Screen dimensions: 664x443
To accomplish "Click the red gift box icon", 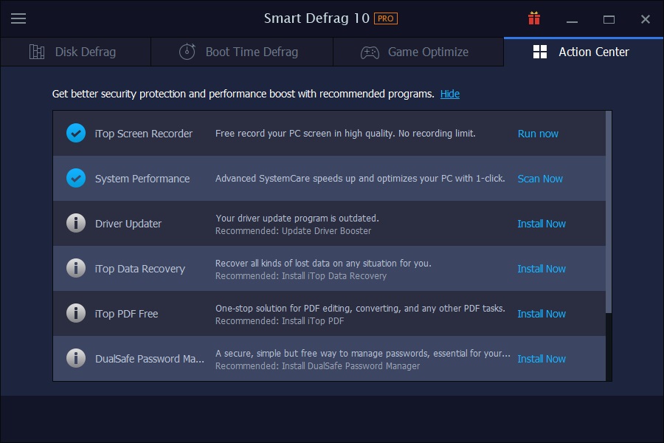I will pos(534,18).
